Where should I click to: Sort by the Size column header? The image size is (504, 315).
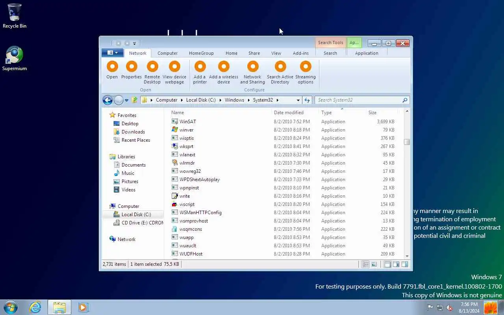(x=382, y=113)
